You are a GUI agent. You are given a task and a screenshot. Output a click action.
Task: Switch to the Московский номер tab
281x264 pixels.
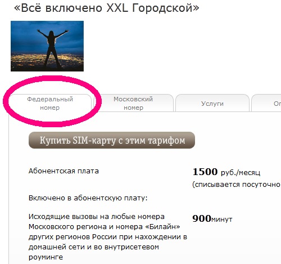133,103
